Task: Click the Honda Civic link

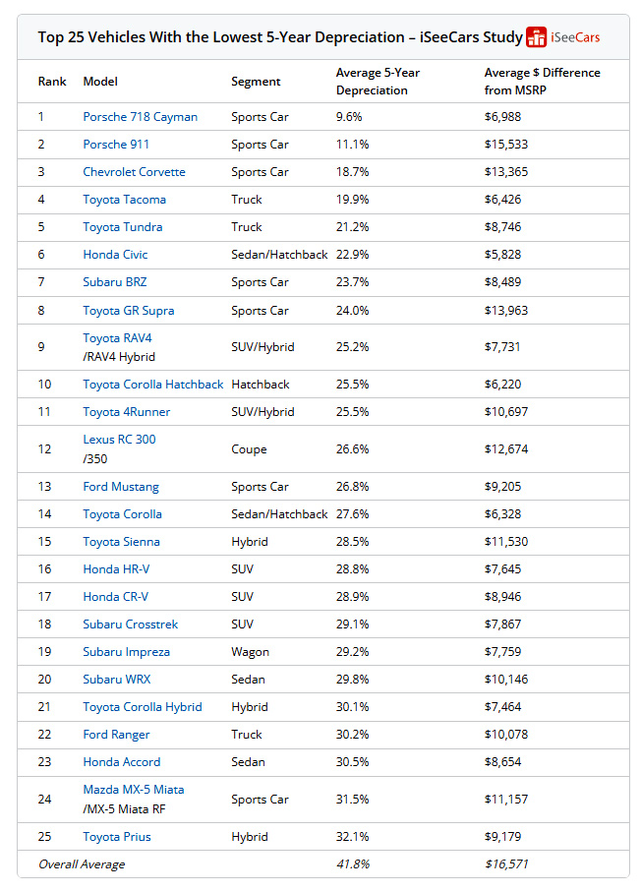Action: [115, 255]
